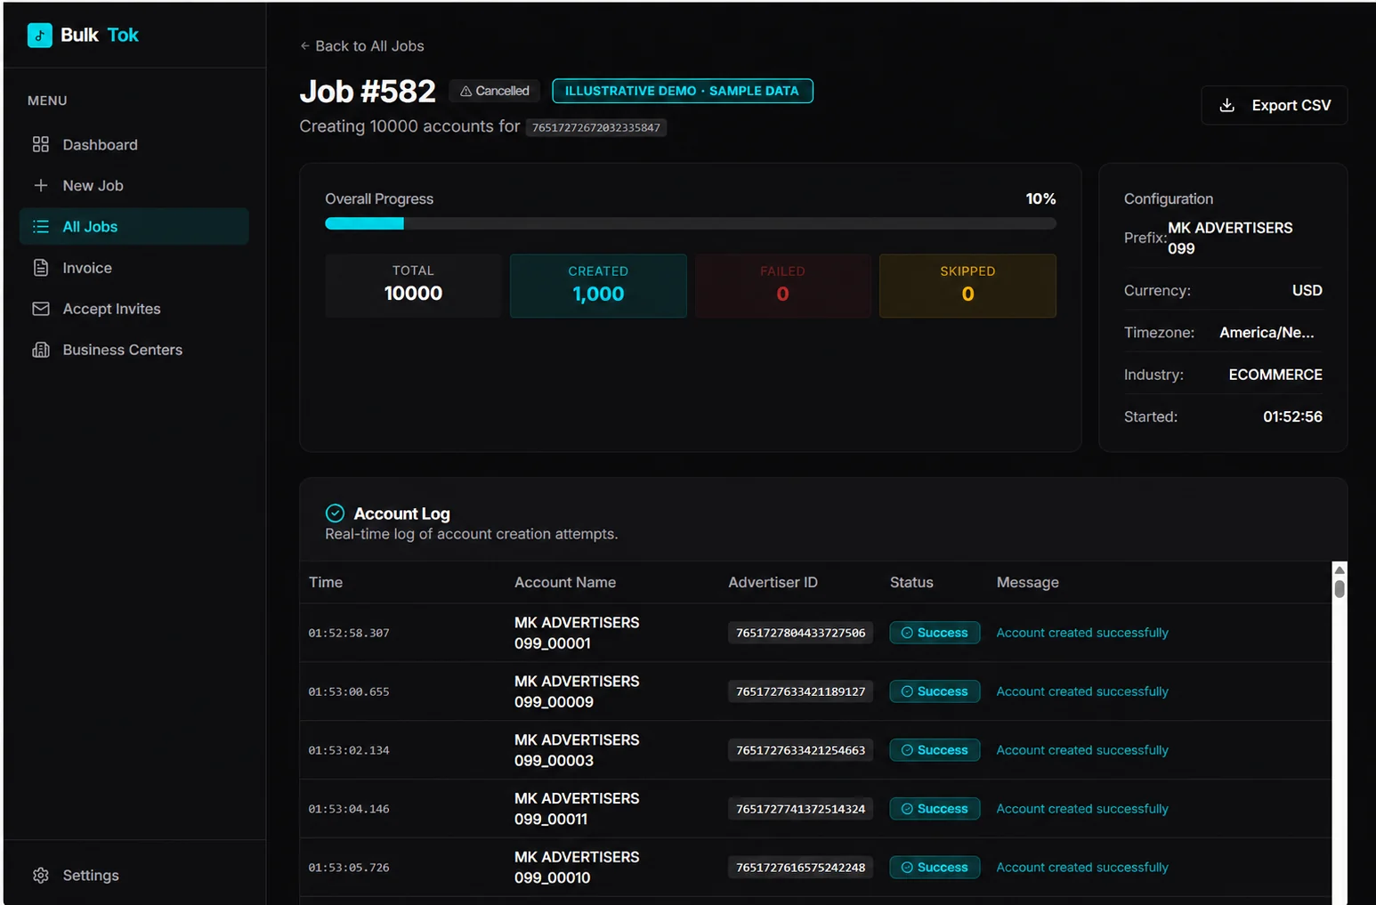Select the All Jobs menu item

pos(134,226)
